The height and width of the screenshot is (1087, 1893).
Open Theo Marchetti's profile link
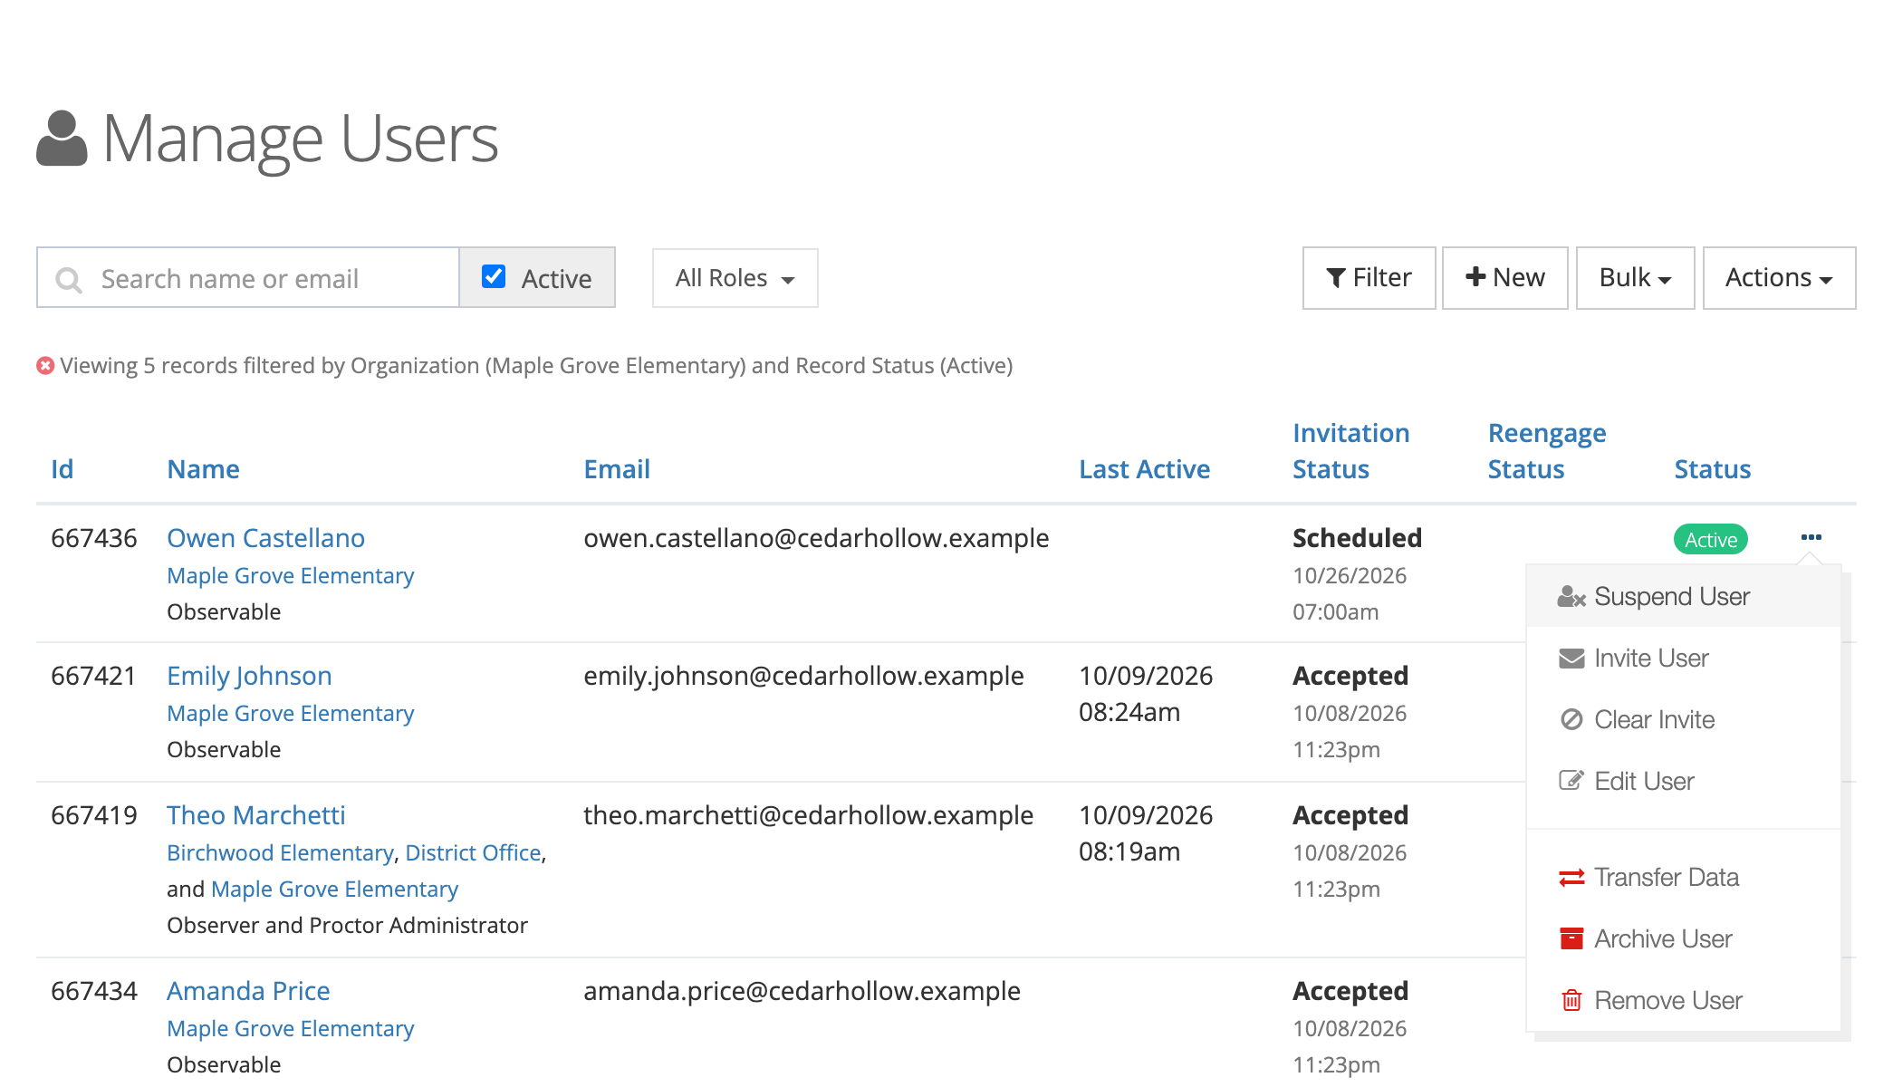tap(255, 815)
